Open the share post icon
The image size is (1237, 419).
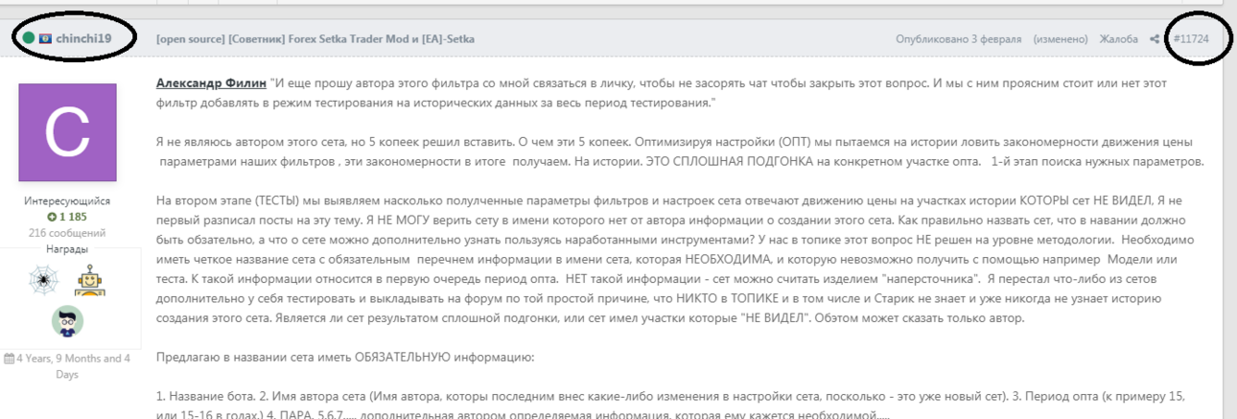(x=1155, y=39)
